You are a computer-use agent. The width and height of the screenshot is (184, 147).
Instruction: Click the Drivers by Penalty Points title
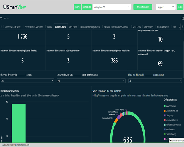pos(10,91)
